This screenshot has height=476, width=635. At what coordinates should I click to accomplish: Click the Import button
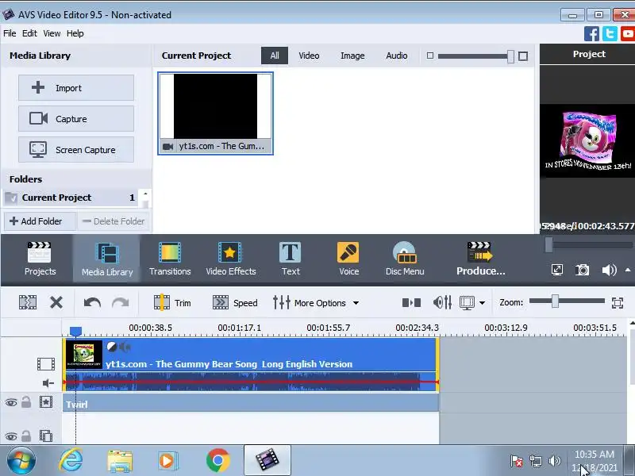click(76, 87)
